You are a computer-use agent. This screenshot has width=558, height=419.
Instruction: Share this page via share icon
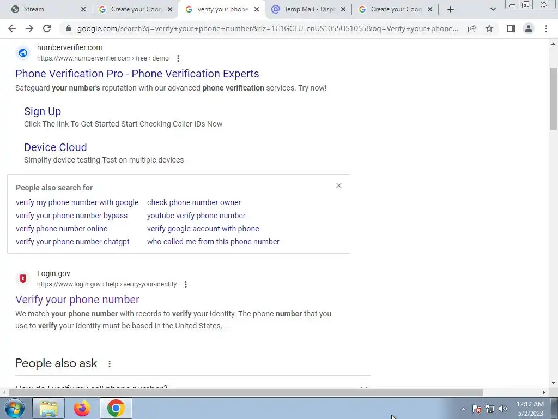[x=472, y=28]
